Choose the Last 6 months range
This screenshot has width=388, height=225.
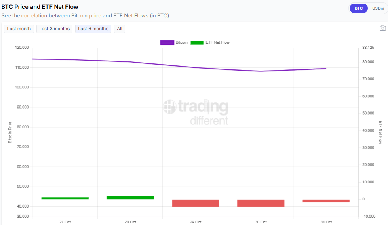click(x=93, y=29)
